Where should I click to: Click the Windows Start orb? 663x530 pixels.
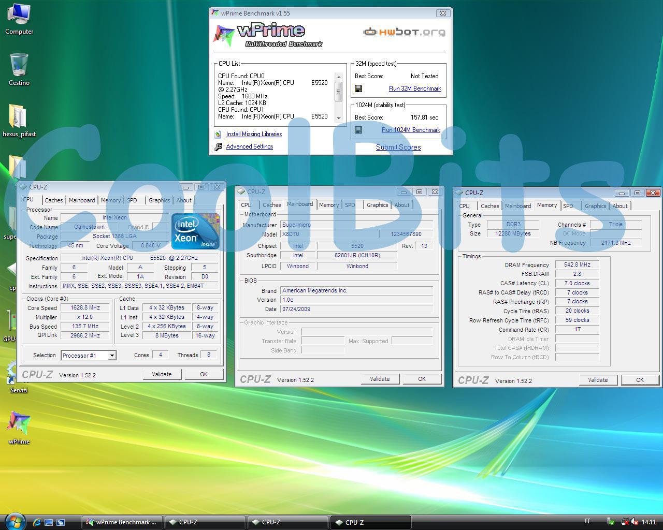14,521
